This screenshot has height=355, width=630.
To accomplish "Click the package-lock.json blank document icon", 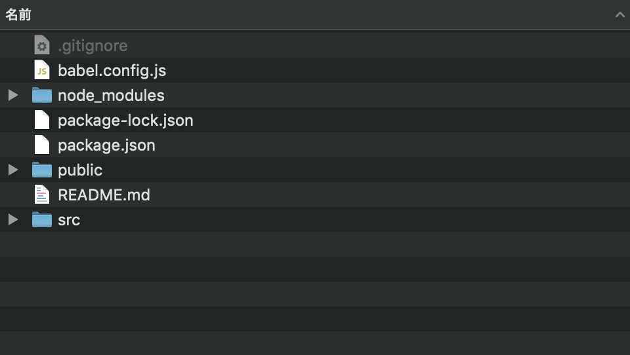I will pyautogui.click(x=42, y=120).
